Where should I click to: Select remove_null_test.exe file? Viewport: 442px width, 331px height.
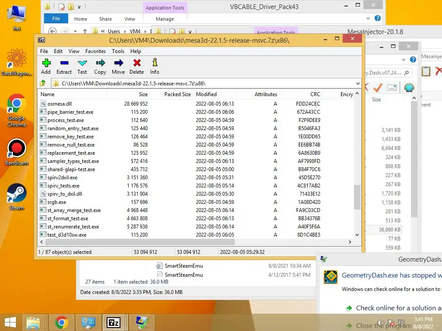(x=71, y=145)
